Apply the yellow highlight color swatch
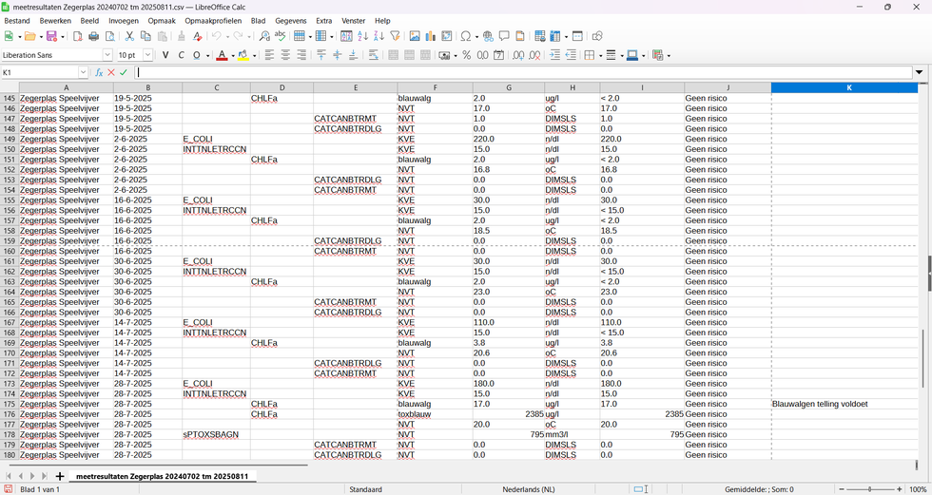The height and width of the screenshot is (495, 932). [243, 55]
